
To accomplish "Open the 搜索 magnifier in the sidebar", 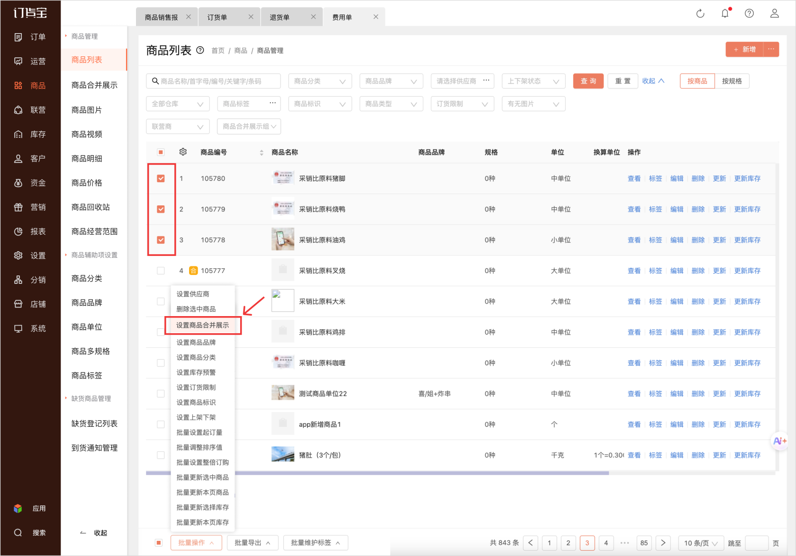I will [18, 533].
